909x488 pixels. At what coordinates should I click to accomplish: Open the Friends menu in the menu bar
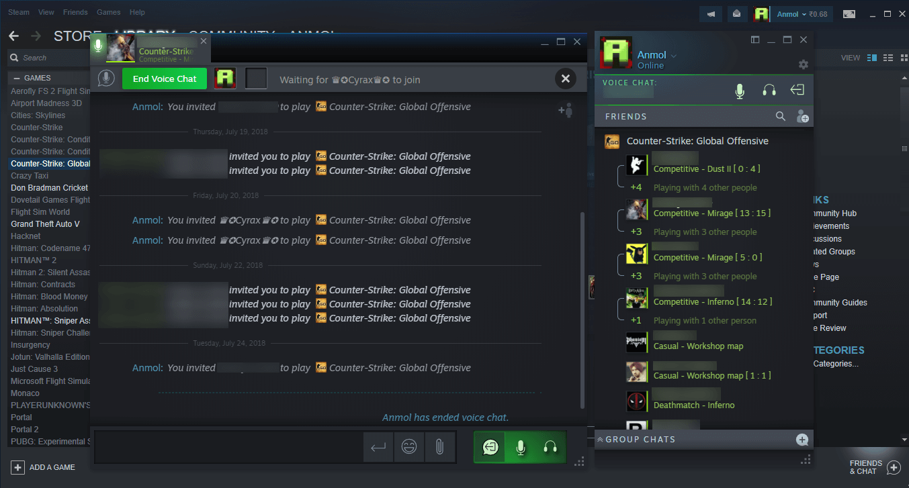click(x=75, y=12)
